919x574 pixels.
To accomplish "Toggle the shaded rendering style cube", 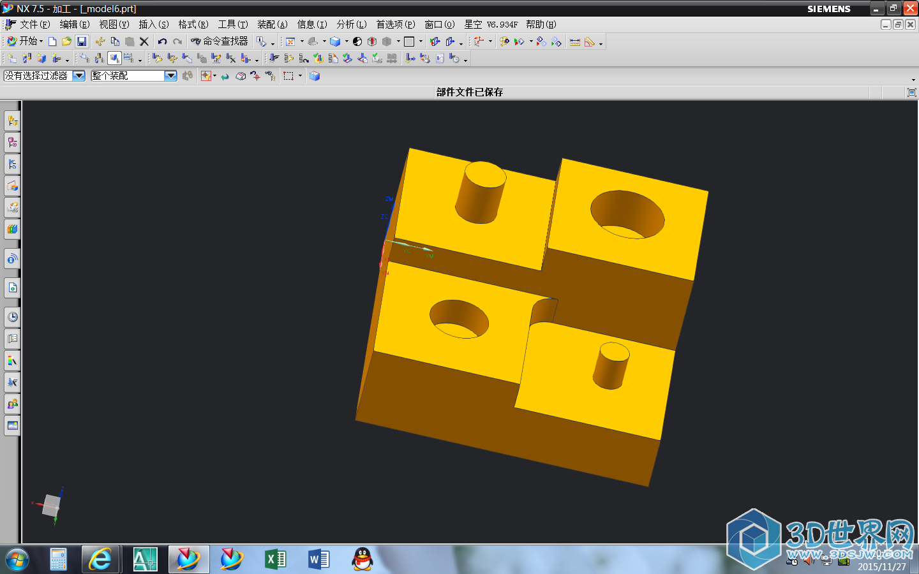I will pyautogui.click(x=335, y=41).
